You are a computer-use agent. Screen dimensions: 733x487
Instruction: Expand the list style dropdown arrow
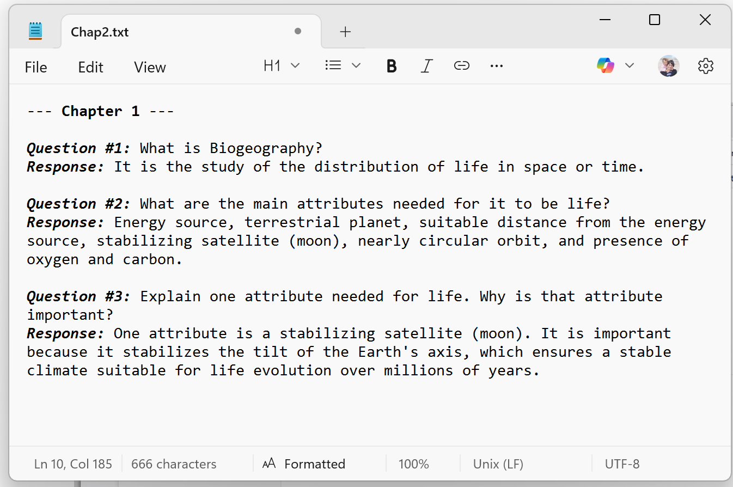(x=356, y=66)
